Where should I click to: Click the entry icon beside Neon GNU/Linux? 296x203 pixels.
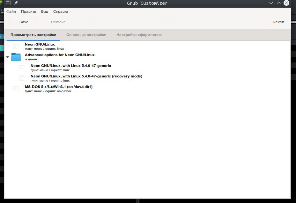16,46
